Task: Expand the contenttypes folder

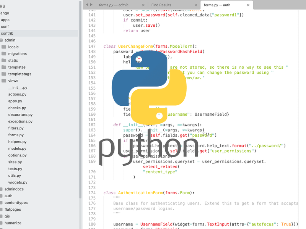Action: 2,203
